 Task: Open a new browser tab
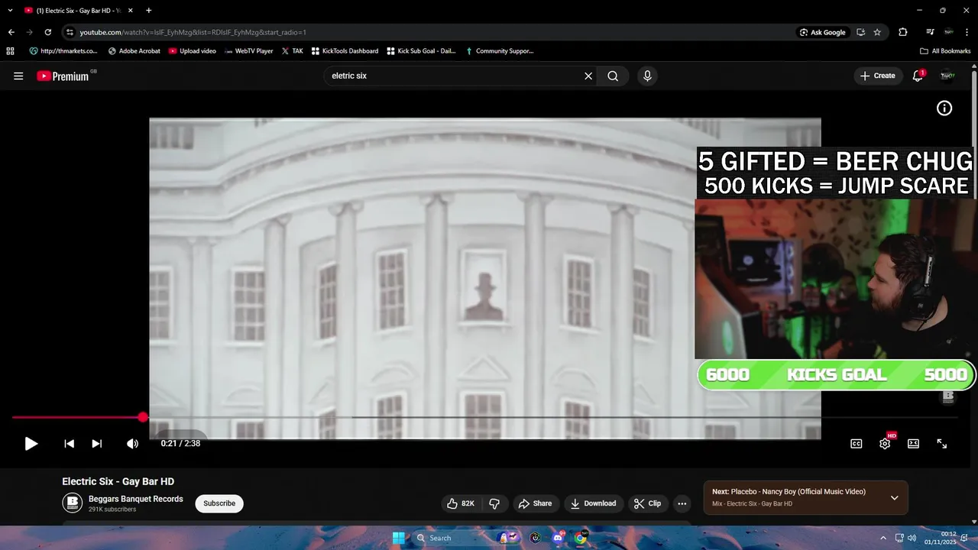point(148,11)
